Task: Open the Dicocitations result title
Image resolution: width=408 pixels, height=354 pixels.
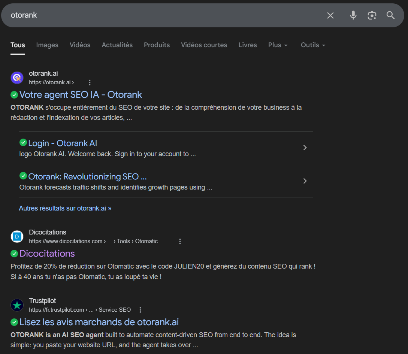Action: (47, 254)
